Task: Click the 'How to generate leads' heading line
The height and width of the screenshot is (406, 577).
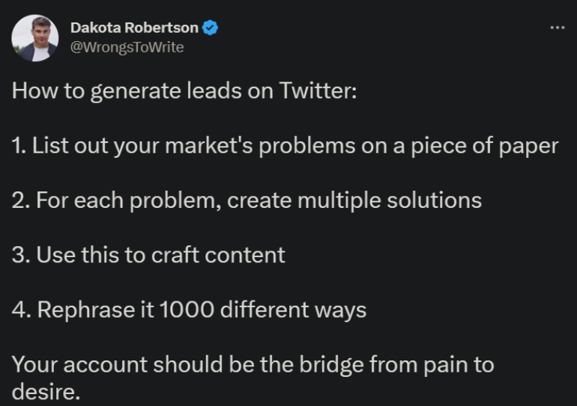Action: pos(184,91)
